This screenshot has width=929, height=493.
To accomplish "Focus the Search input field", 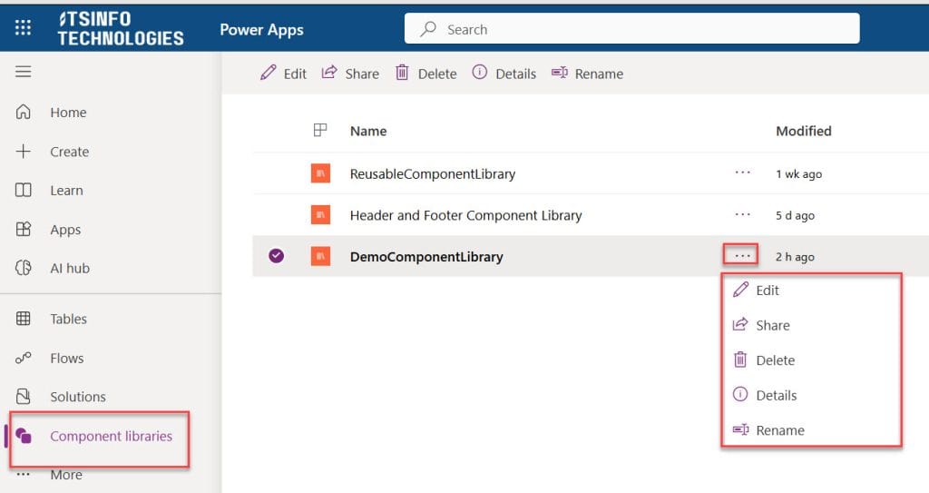I will 631,28.
